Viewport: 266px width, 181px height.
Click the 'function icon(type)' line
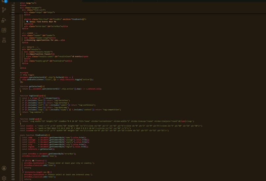(x=31, y=119)
